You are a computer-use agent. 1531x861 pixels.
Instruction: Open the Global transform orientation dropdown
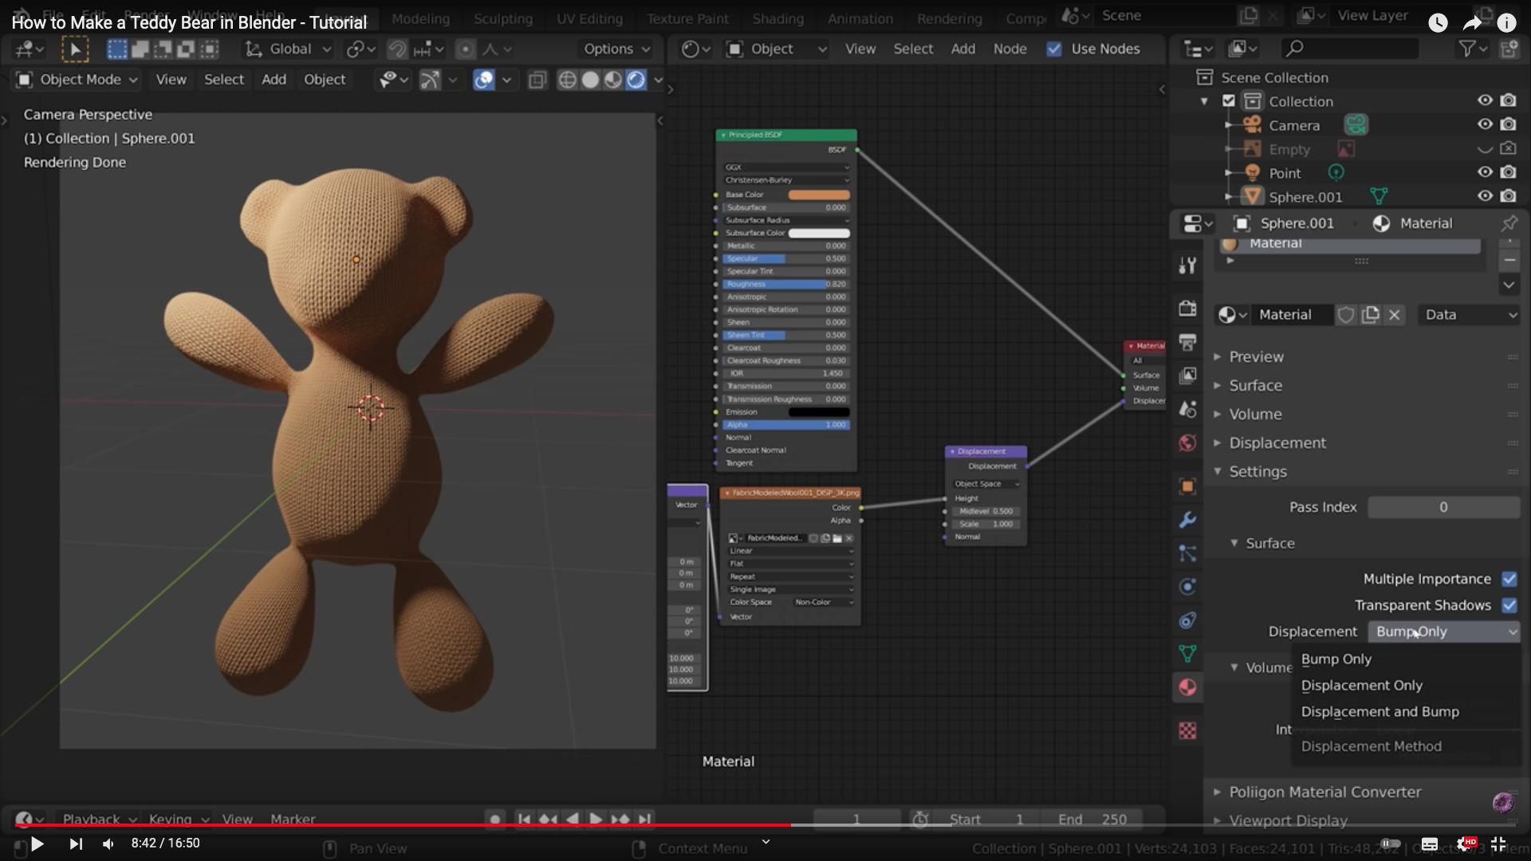point(288,49)
